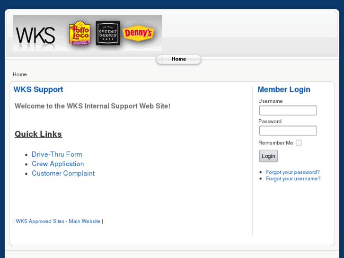
Task: Click the WKS logo in header
Action: click(x=35, y=36)
